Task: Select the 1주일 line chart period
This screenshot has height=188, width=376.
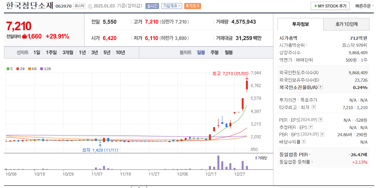Action: click(51, 52)
